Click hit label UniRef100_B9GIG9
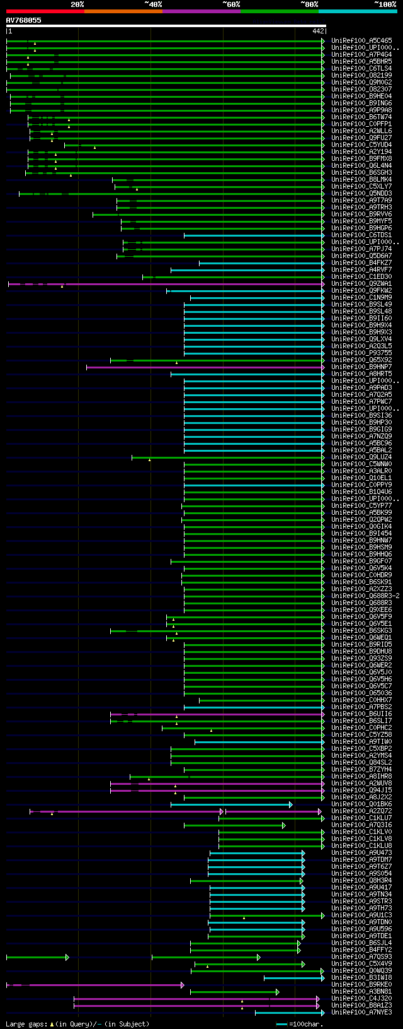 (x=361, y=430)
